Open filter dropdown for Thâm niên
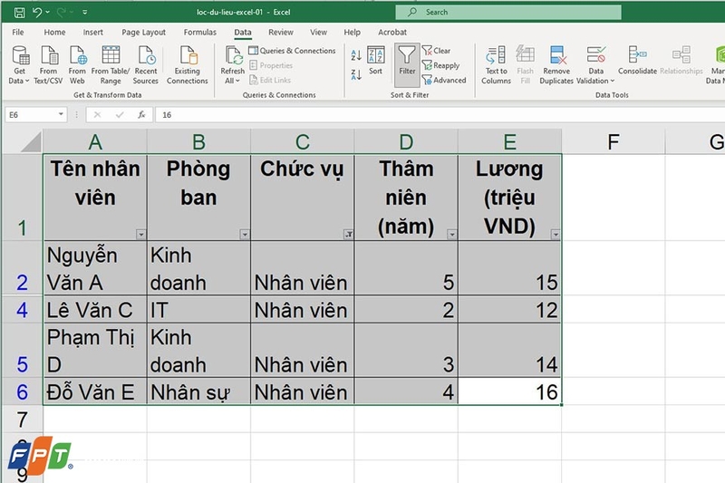This screenshot has height=483, width=725. (451, 235)
